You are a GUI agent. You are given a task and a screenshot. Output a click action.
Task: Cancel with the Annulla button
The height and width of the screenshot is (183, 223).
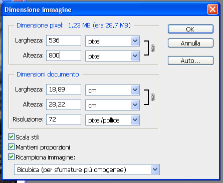point(190,43)
